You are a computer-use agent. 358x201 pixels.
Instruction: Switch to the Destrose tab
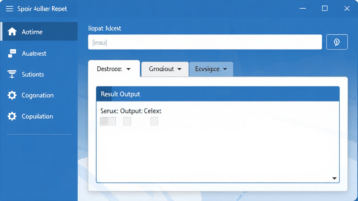click(114, 69)
